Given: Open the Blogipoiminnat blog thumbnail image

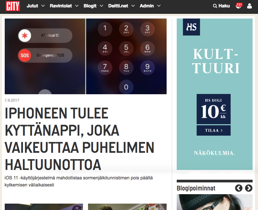Looking at the screenshot, I should (x=214, y=202).
